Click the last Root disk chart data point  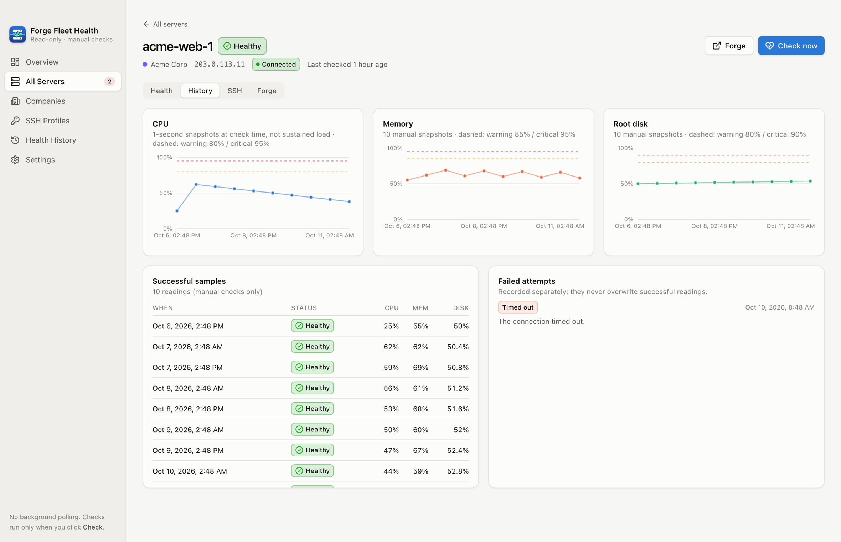click(x=810, y=181)
